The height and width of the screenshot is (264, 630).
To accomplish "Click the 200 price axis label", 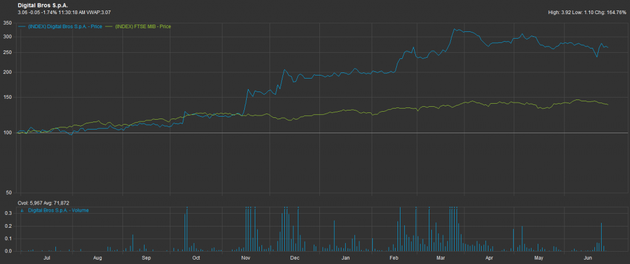I will point(7,72).
